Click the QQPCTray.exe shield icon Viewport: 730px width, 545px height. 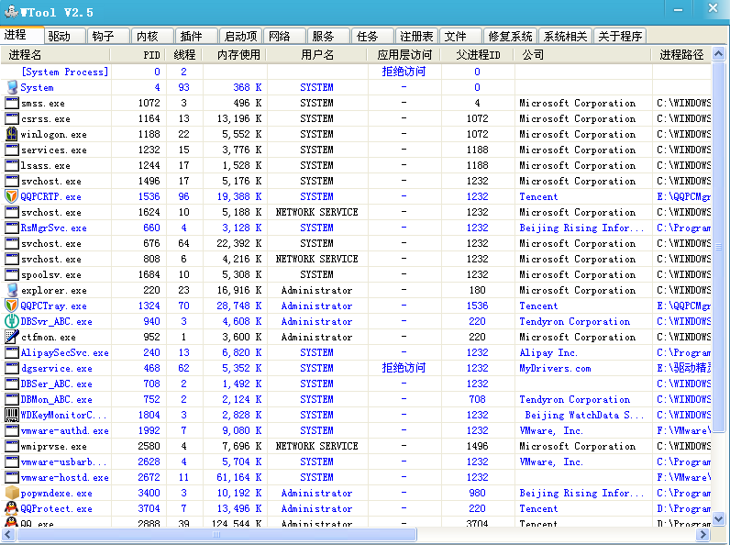12,306
